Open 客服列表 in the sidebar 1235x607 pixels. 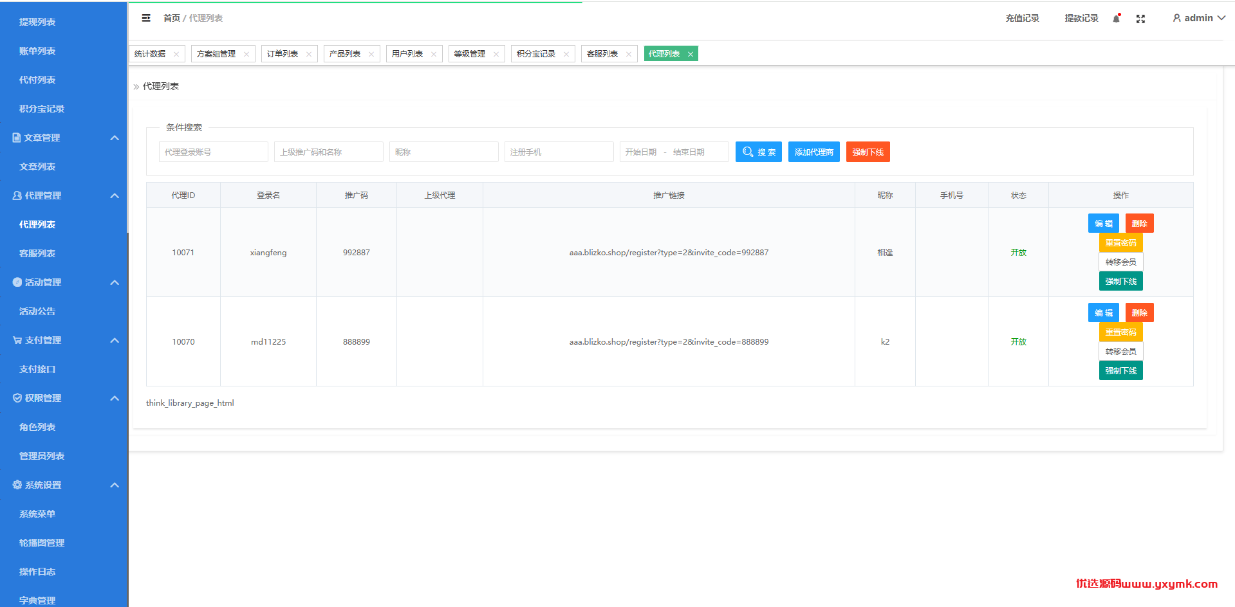point(37,253)
